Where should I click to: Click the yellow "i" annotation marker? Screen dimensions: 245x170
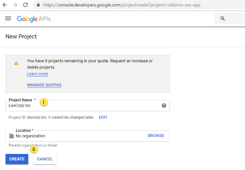[44, 102]
